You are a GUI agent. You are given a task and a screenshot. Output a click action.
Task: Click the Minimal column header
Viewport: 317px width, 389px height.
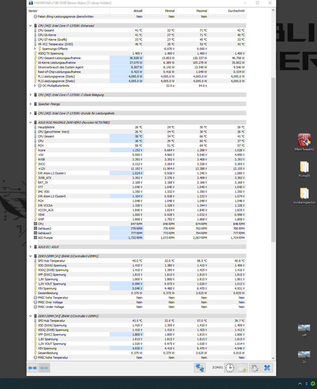point(160,11)
